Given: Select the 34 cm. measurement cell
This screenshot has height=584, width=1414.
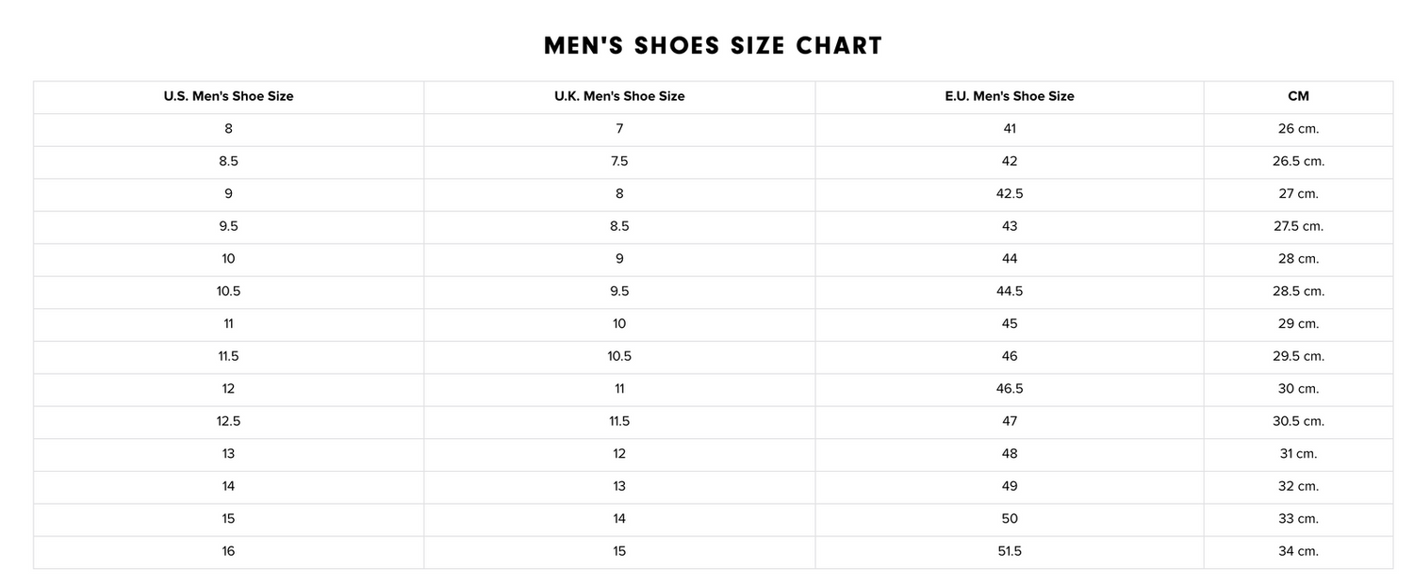Looking at the screenshot, I should (x=1298, y=551).
